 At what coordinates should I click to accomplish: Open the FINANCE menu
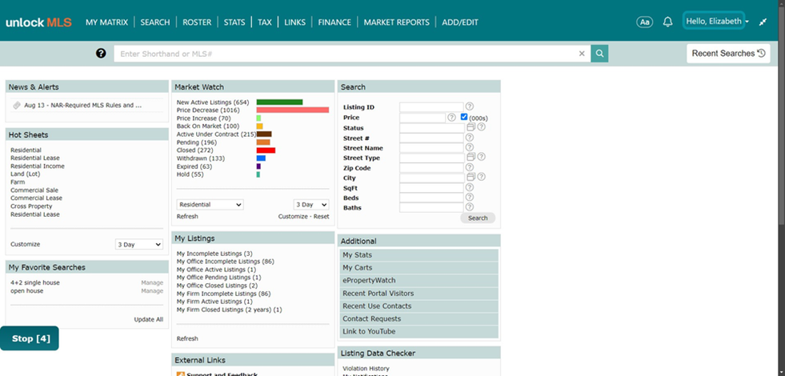pyautogui.click(x=334, y=22)
